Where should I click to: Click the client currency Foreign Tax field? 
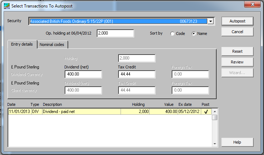click(190, 90)
